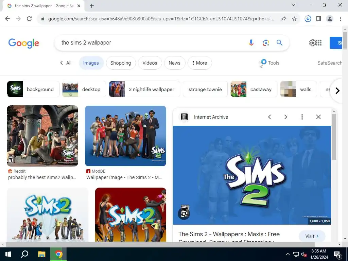The height and width of the screenshot is (261, 348).
Task: Click the search box text field
Action: click(151, 42)
